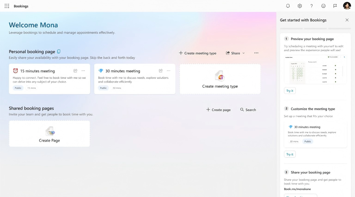Click the Get started with Bookings title
Screen dimensions: 355x197
click(303, 20)
